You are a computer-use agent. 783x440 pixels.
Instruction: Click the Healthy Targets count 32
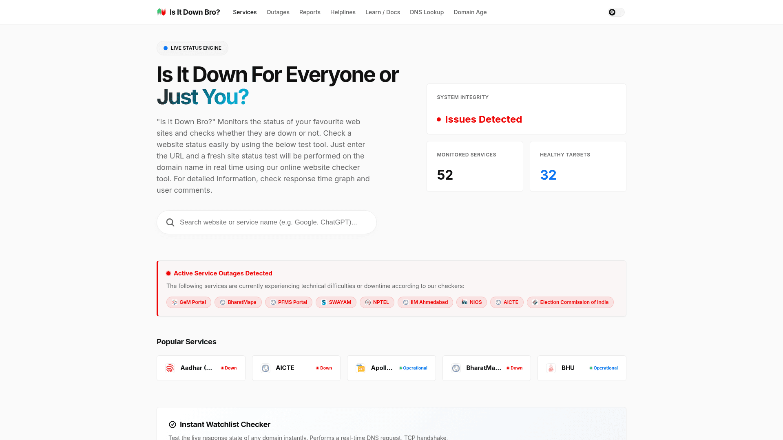548,175
